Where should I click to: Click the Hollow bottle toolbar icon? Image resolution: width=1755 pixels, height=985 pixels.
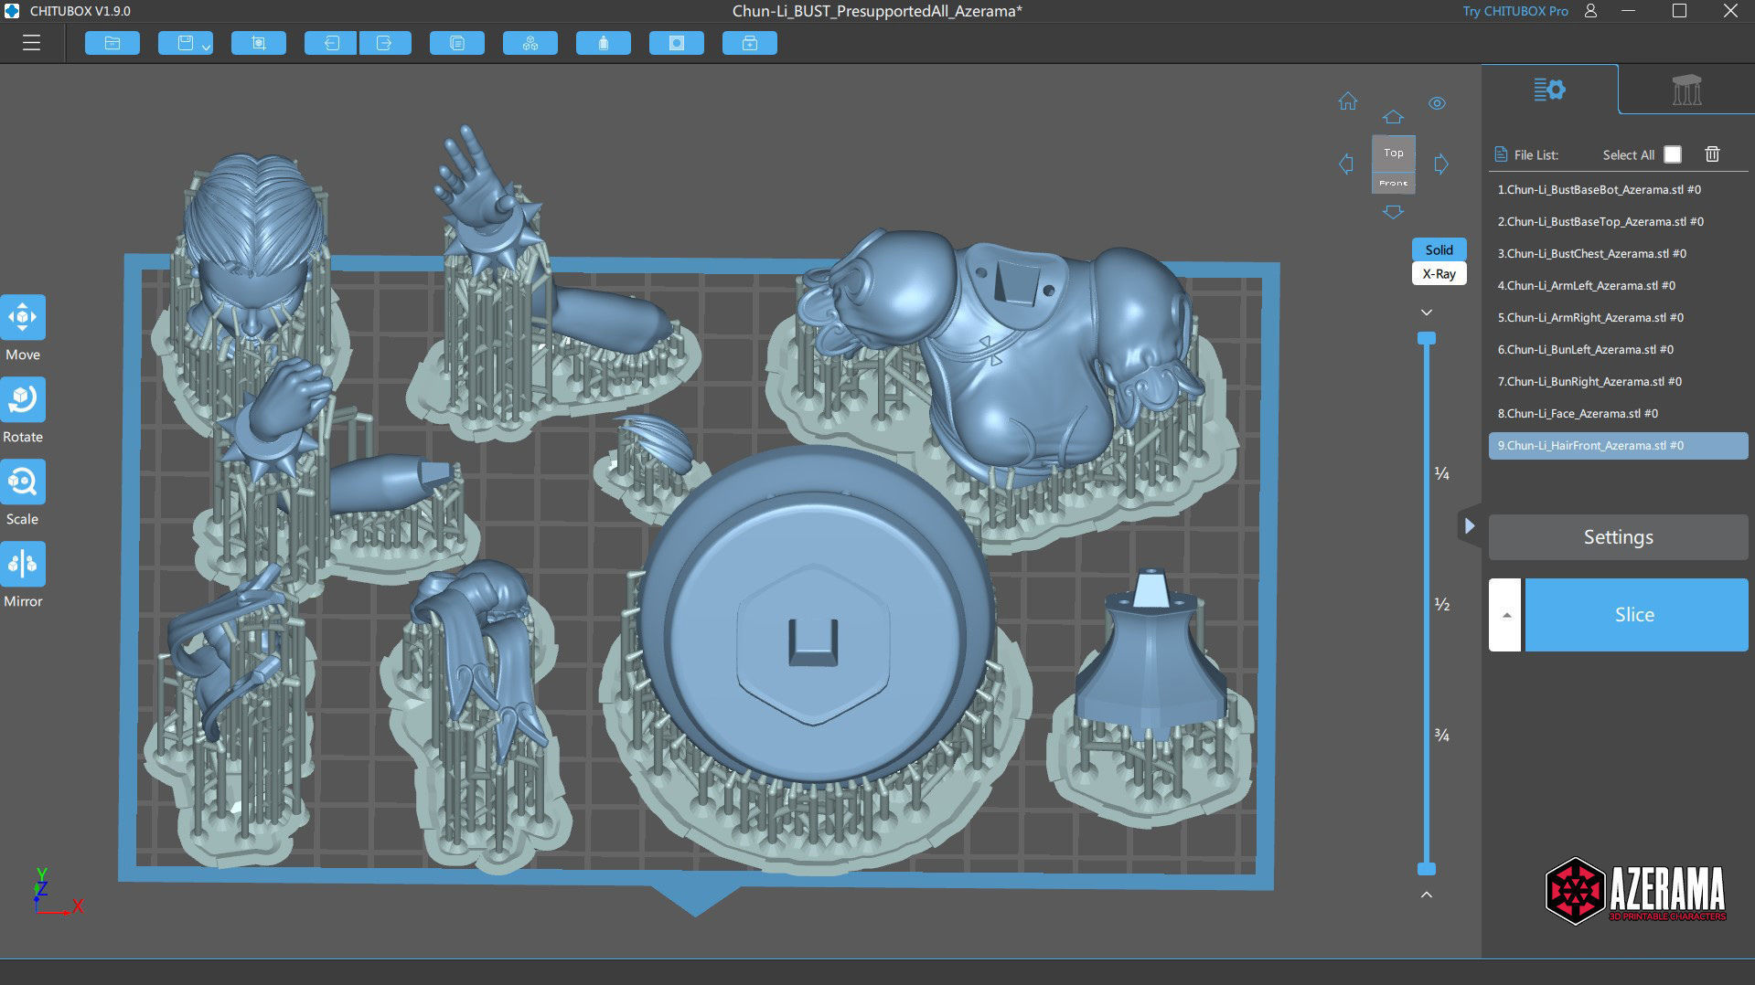pos(604,43)
